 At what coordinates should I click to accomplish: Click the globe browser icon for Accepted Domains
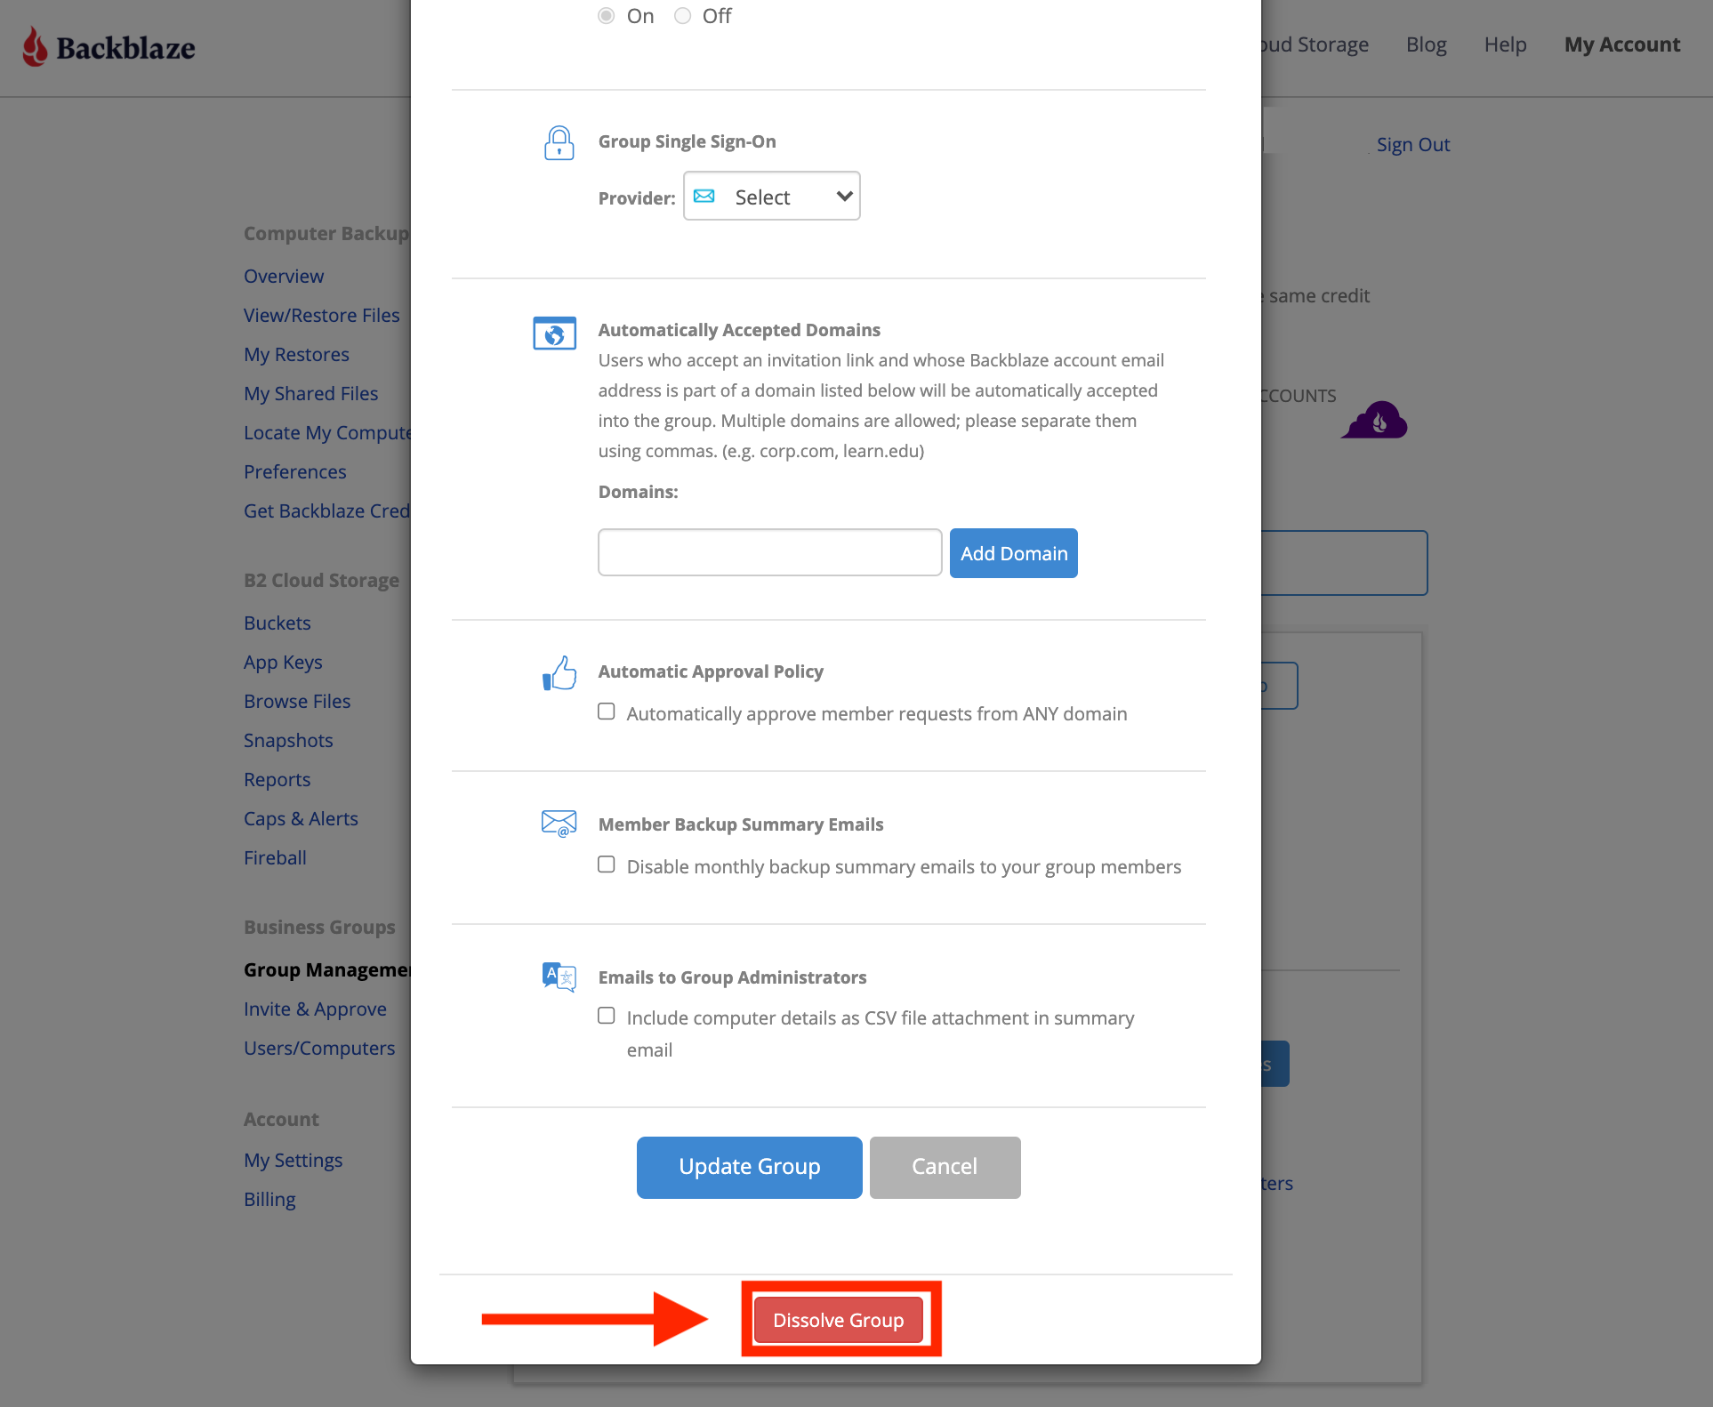pyautogui.click(x=554, y=334)
